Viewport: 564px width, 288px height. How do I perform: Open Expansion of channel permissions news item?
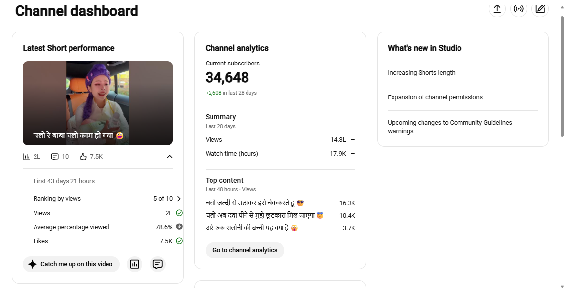pos(435,97)
